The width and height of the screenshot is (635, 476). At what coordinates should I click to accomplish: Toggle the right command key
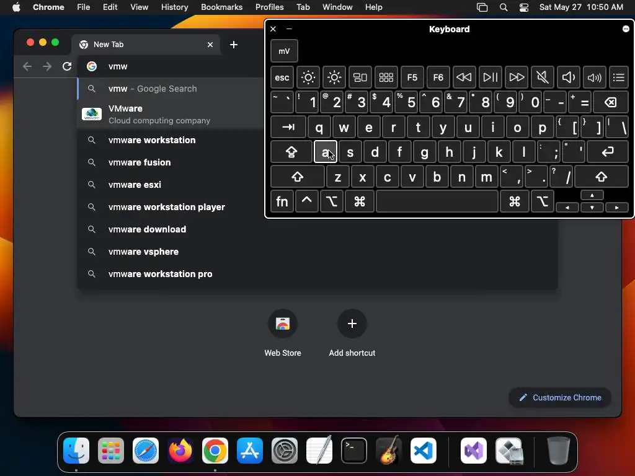[x=514, y=201]
